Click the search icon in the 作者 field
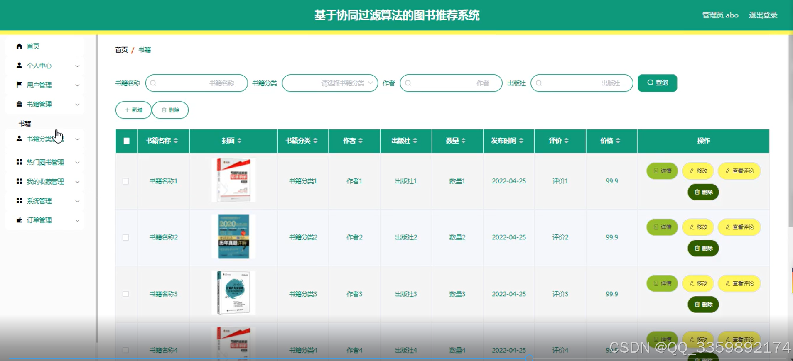 (x=408, y=83)
